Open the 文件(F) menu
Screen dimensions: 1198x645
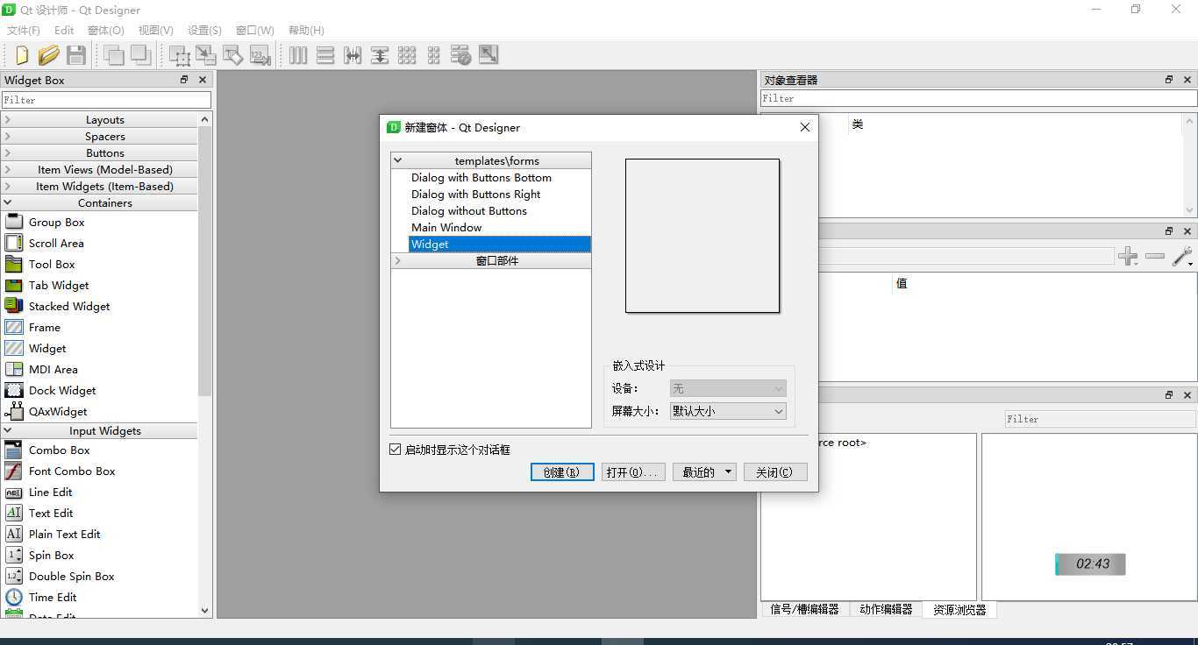(x=24, y=31)
